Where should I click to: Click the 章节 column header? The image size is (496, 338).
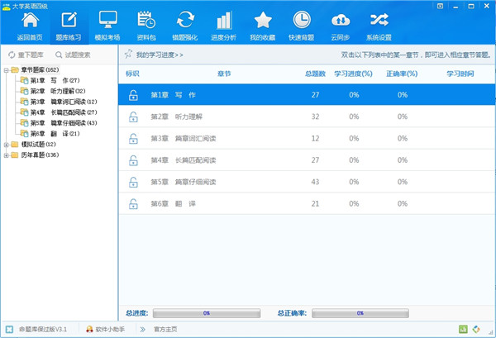[224, 74]
